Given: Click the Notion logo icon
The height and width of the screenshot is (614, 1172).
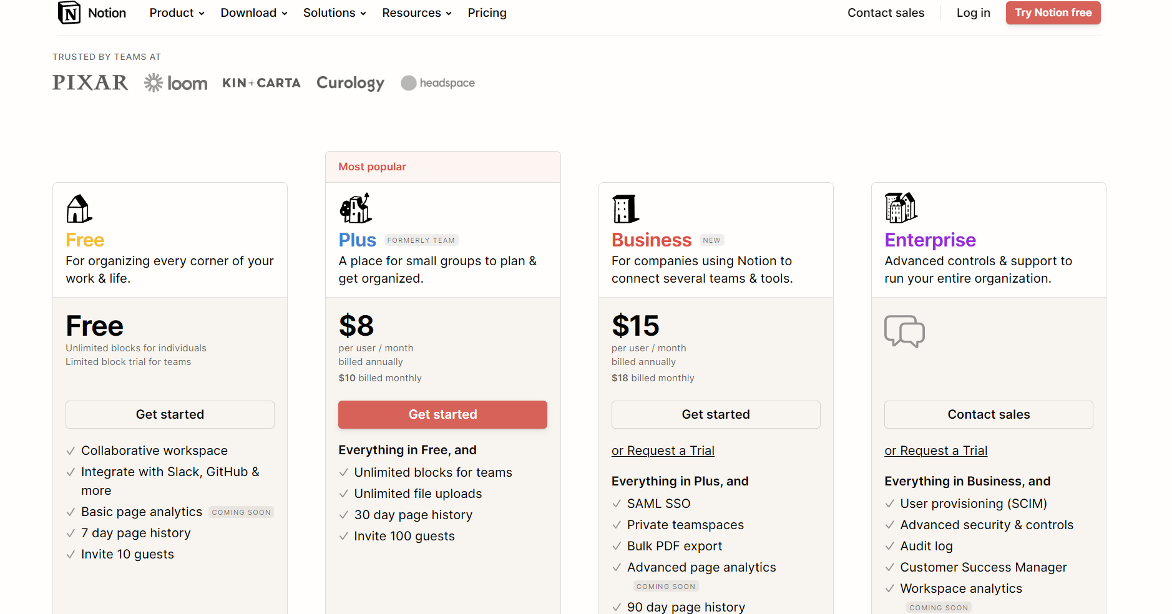Looking at the screenshot, I should pos(69,12).
